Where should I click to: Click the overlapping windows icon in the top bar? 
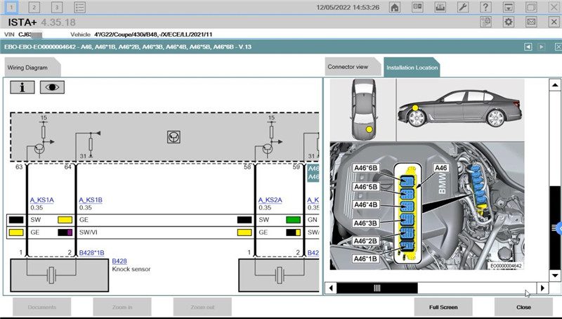531,7
